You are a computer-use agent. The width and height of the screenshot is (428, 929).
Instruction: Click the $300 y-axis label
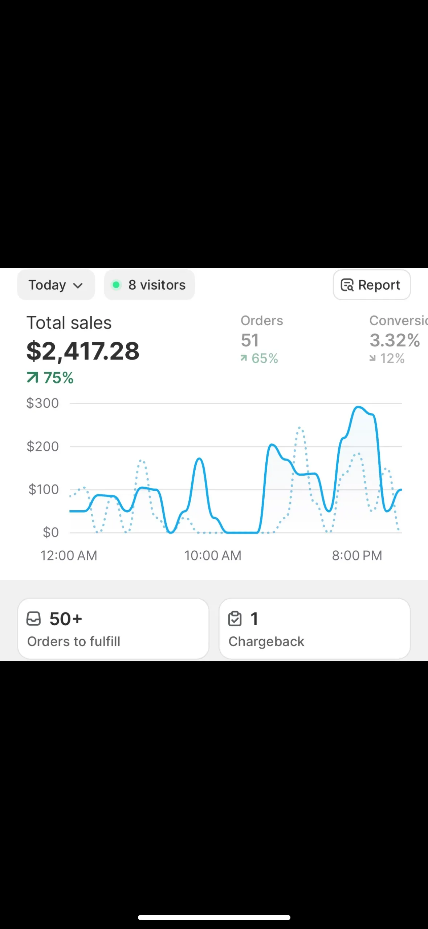42,403
